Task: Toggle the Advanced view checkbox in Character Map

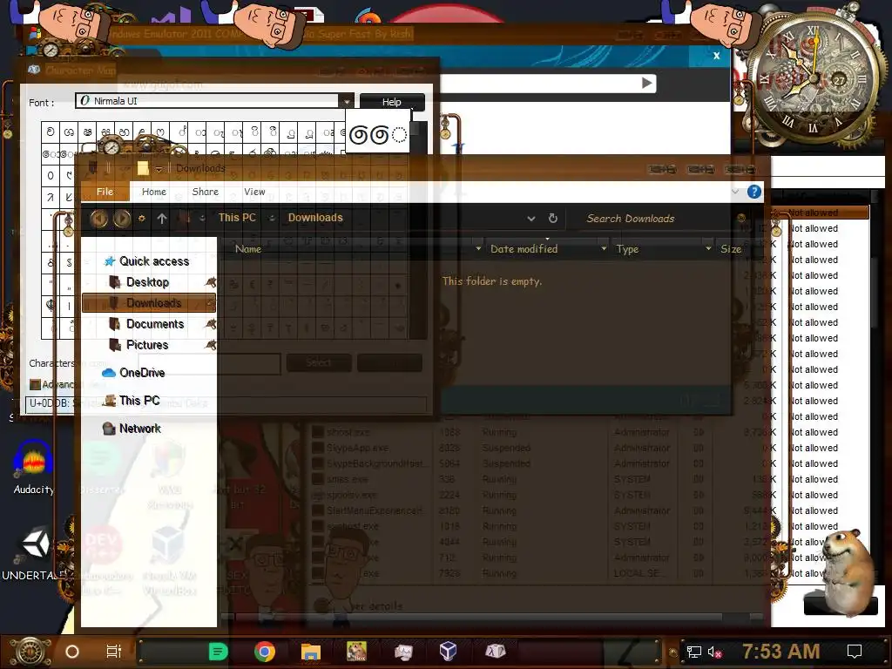Action: pos(35,384)
